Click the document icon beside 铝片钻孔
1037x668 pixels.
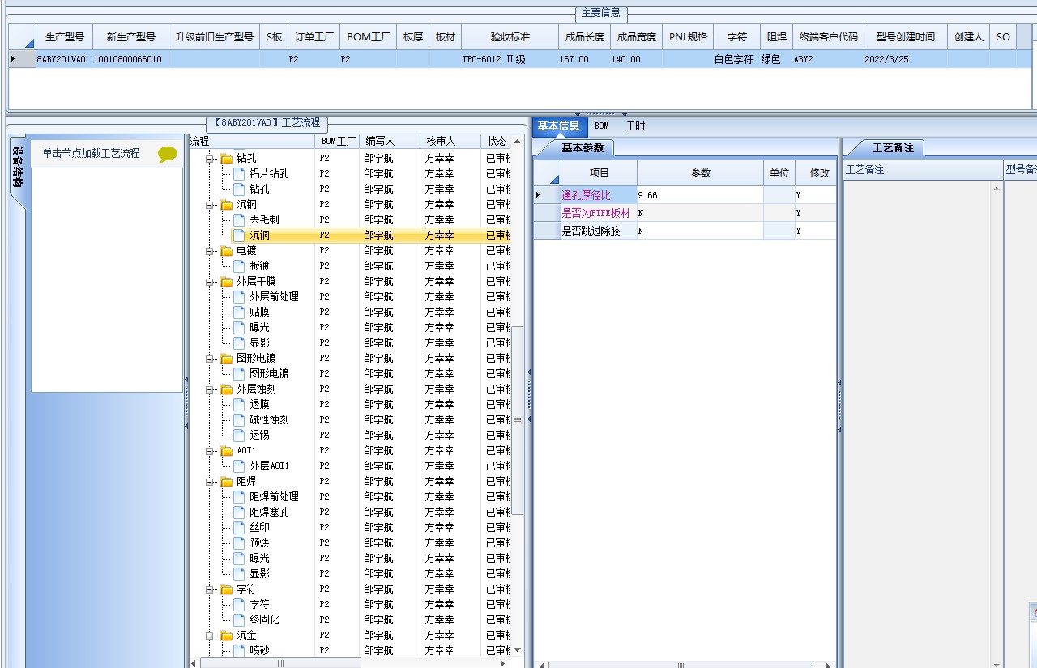click(239, 173)
